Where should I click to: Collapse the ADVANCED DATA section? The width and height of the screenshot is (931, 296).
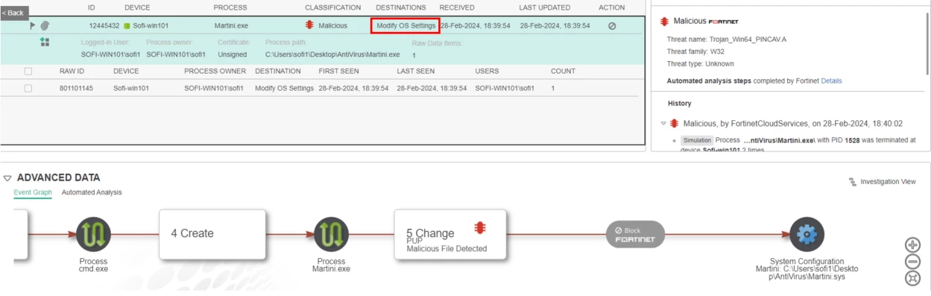[7, 178]
